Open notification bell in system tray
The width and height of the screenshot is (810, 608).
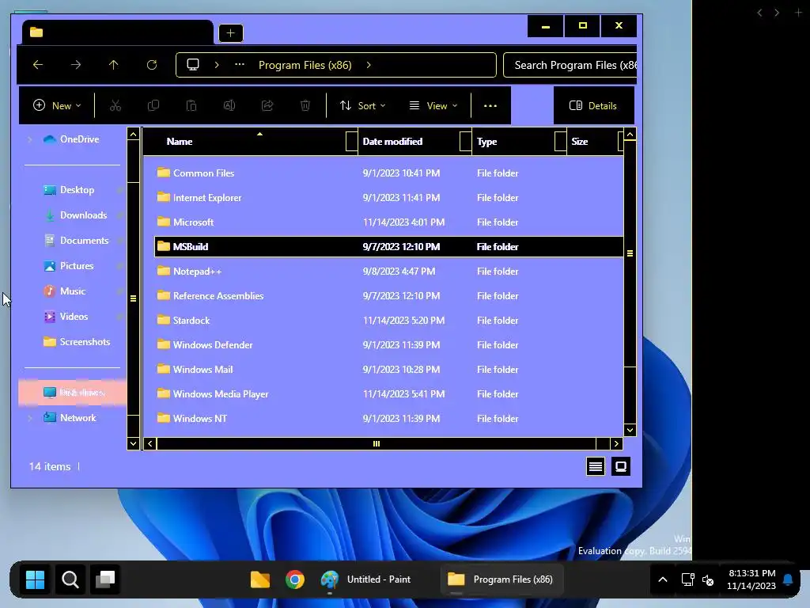click(x=788, y=579)
